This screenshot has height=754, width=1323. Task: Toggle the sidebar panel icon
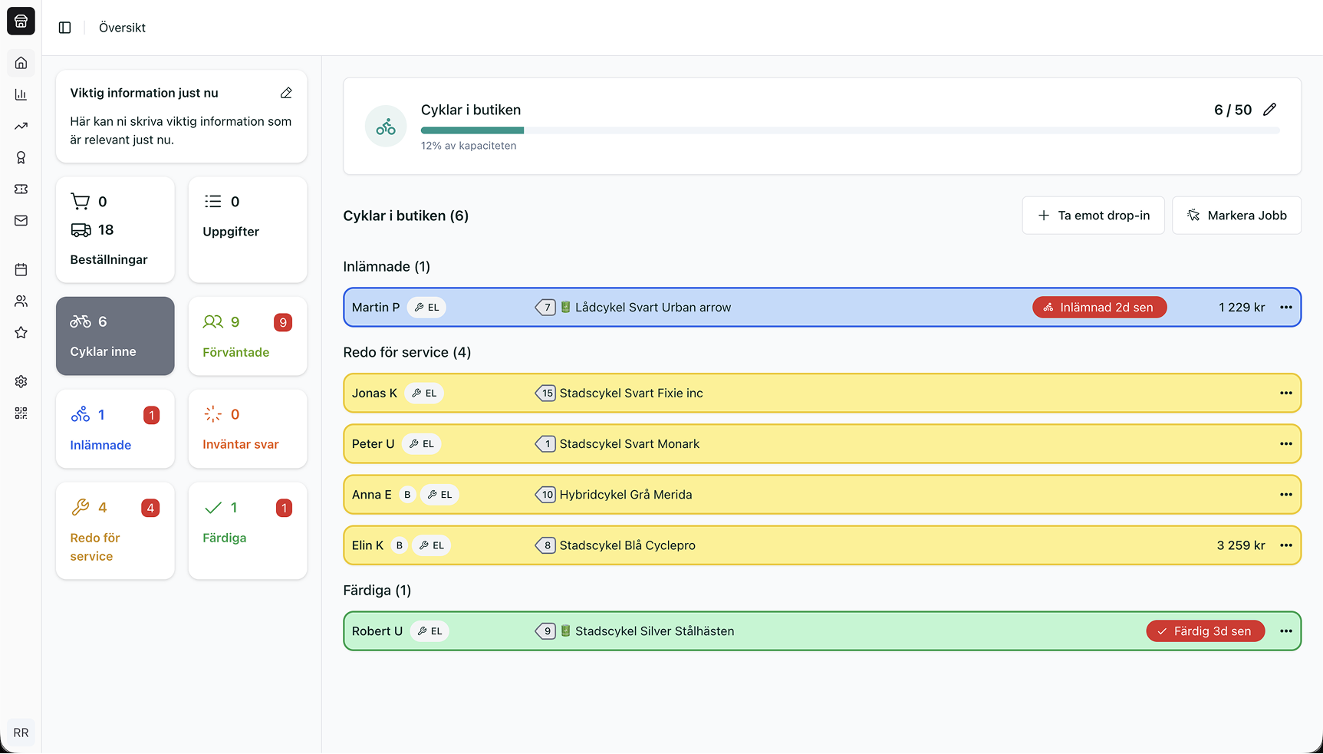click(65, 28)
